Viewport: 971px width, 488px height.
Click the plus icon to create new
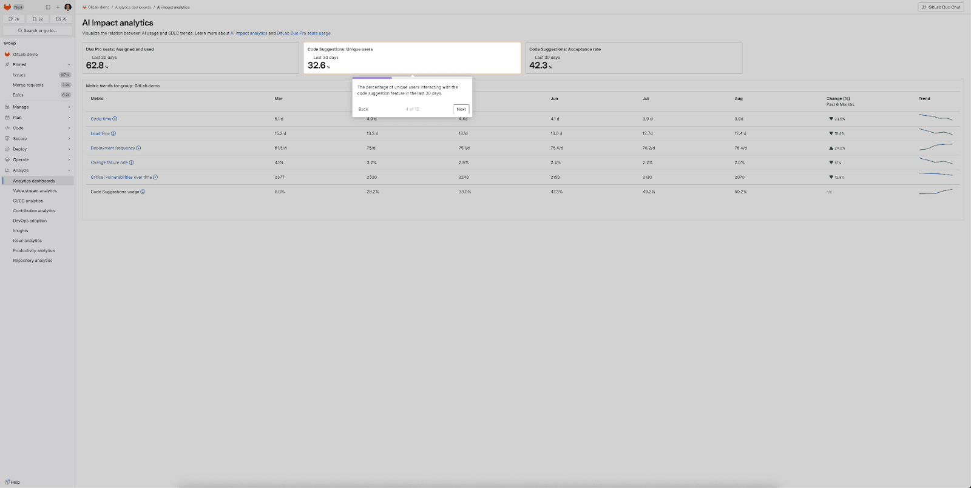tap(58, 7)
